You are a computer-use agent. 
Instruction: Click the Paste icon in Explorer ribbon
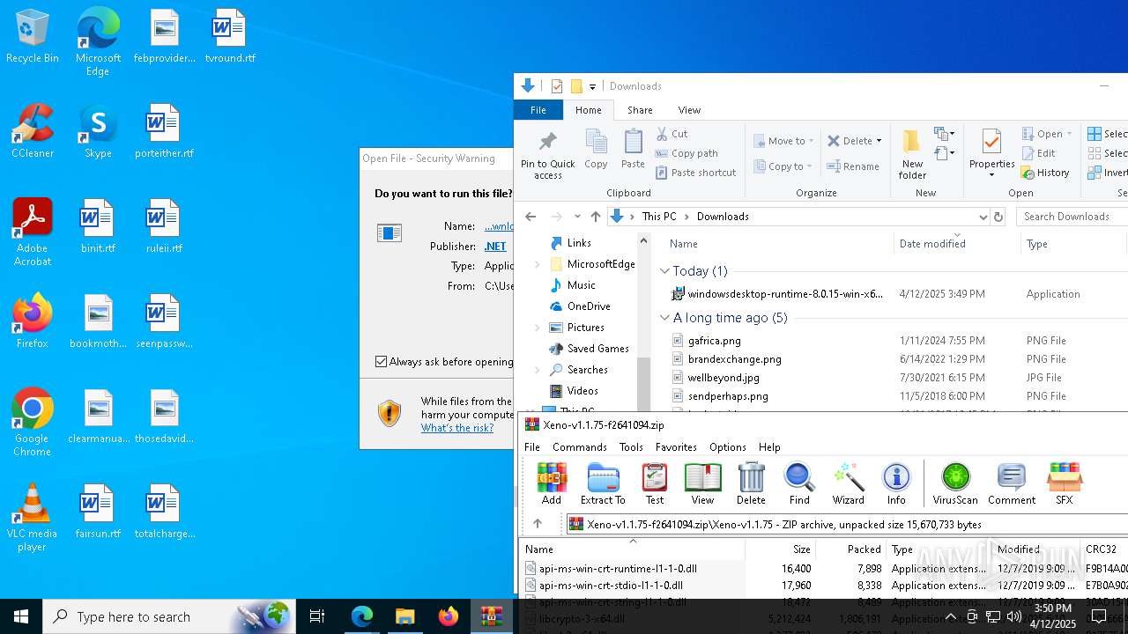coord(633,150)
